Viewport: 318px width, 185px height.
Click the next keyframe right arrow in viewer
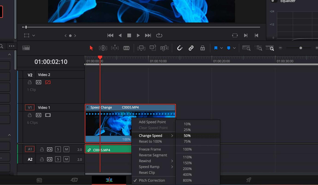click(75, 36)
